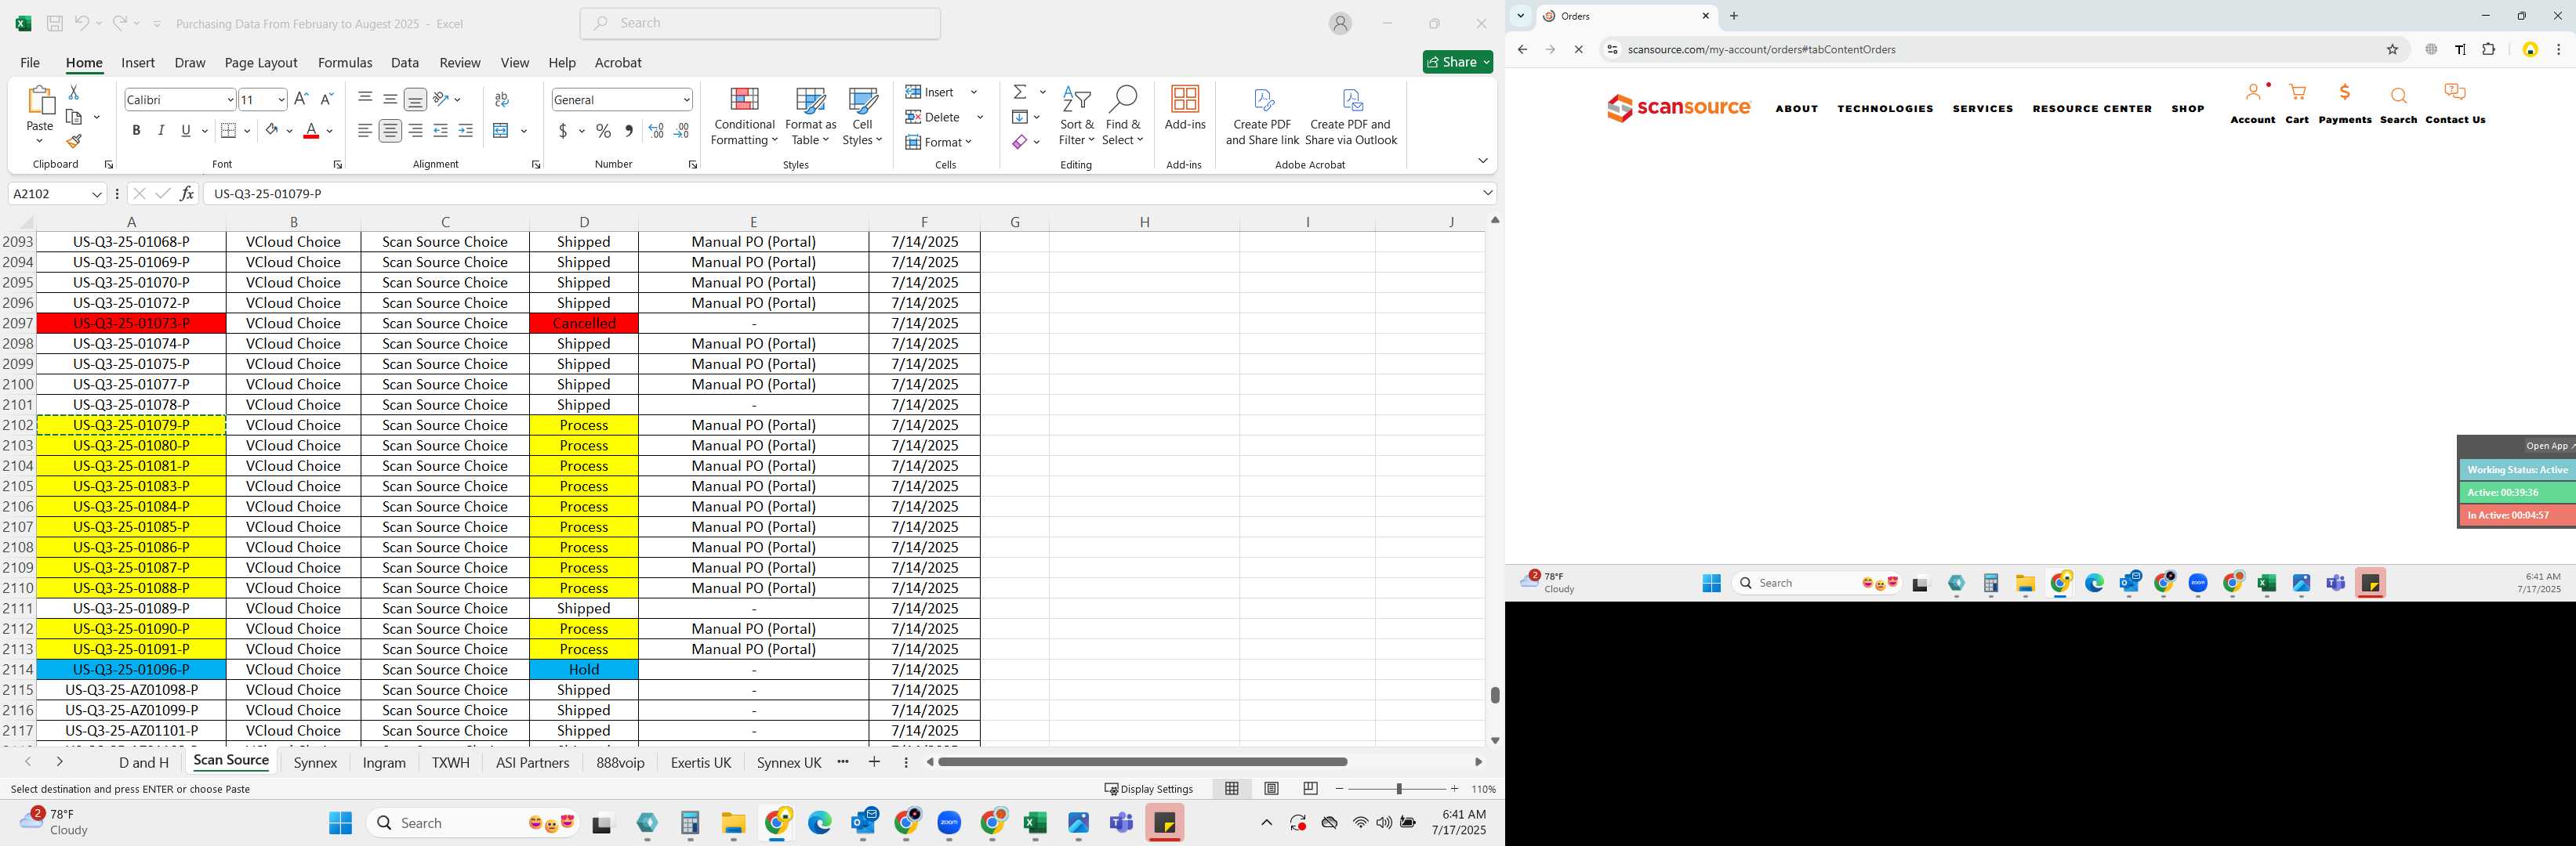This screenshot has height=846, width=2576.
Task: Toggle Underline formatting in Excel
Action: click(186, 131)
